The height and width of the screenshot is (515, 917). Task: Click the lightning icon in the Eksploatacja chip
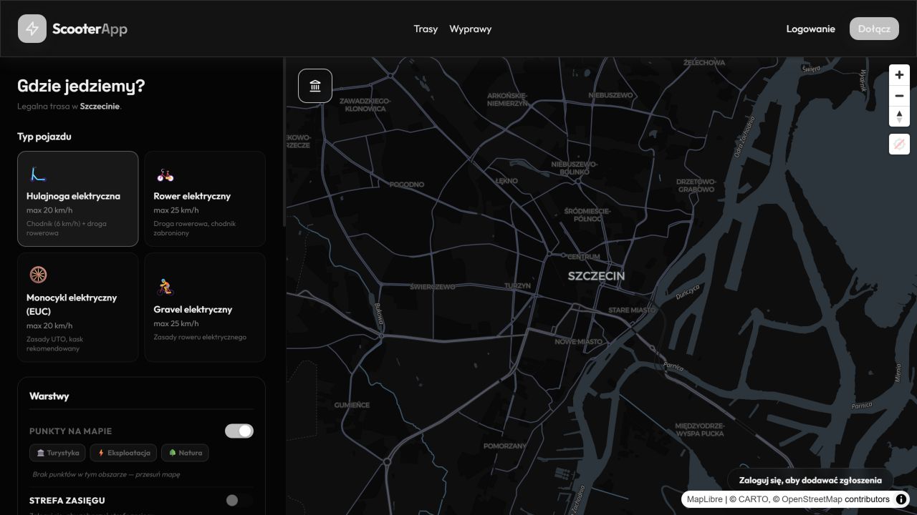101,453
